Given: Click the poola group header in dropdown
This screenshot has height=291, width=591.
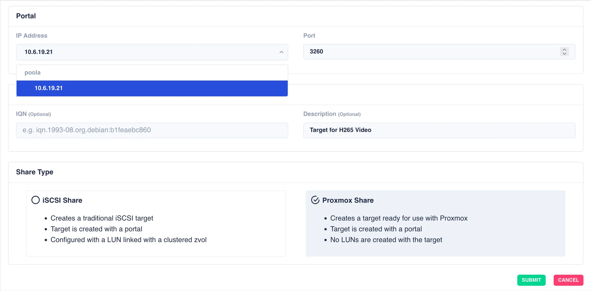Looking at the screenshot, I should pyautogui.click(x=32, y=72).
